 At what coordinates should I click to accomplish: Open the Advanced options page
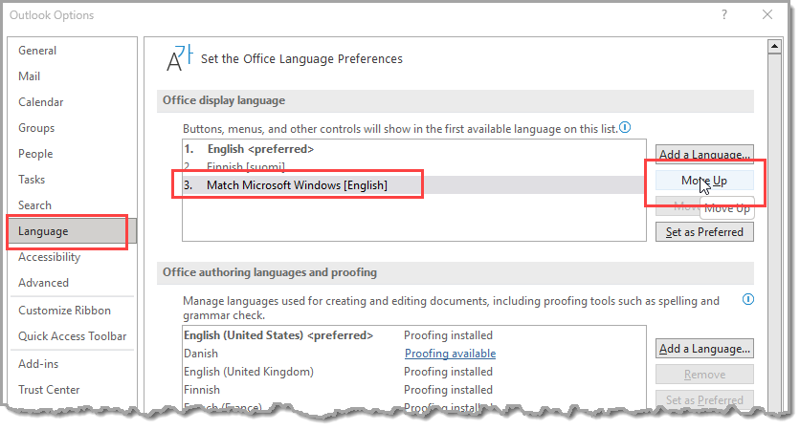(x=43, y=283)
